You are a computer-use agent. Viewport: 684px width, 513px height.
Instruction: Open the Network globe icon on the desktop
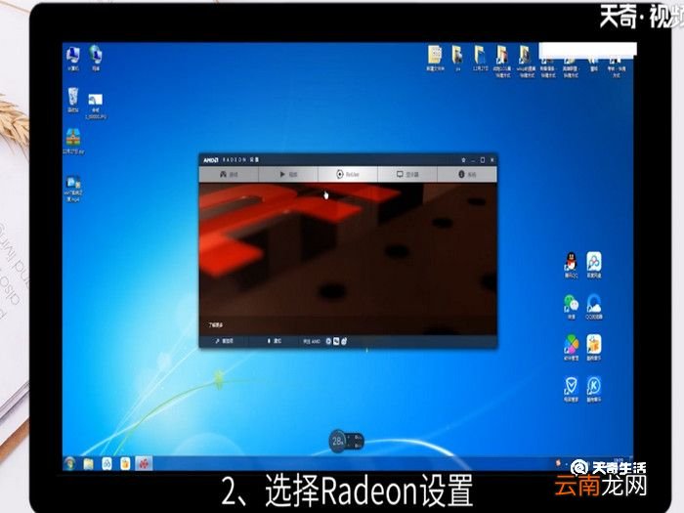tap(96, 58)
